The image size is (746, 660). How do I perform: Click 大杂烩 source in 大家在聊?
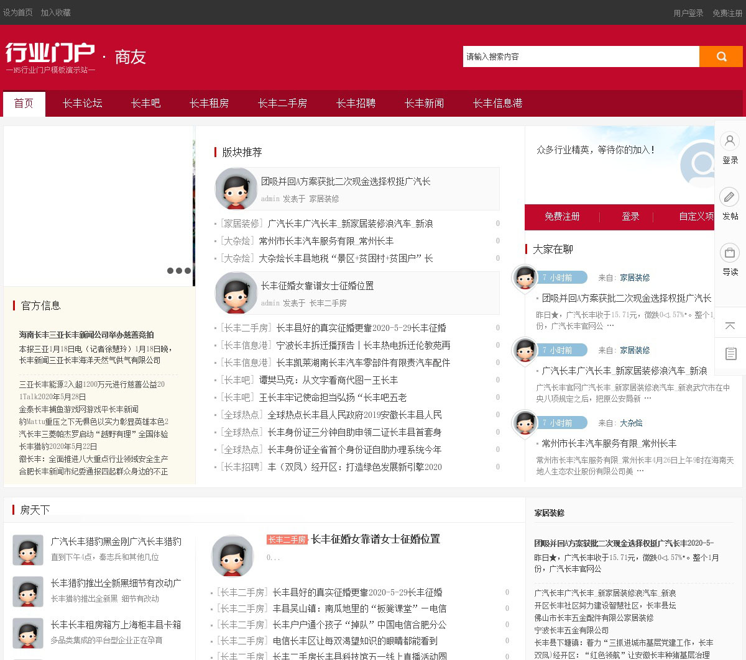click(631, 423)
